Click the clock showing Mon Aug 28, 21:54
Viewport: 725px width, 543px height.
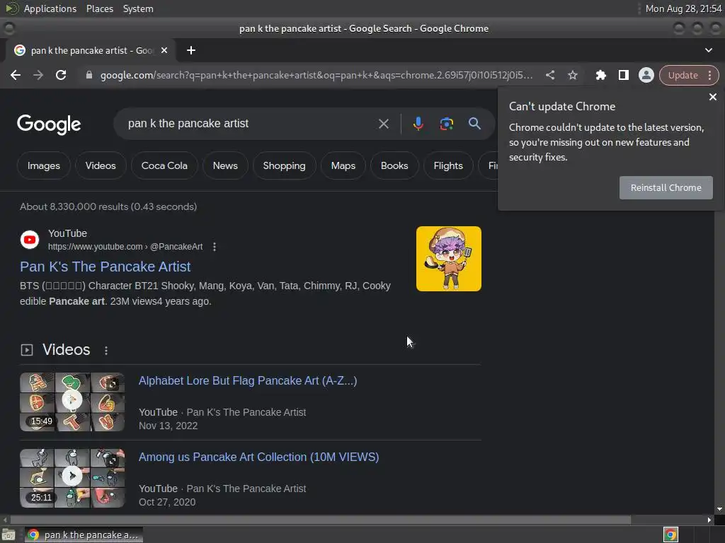pyautogui.click(x=683, y=8)
